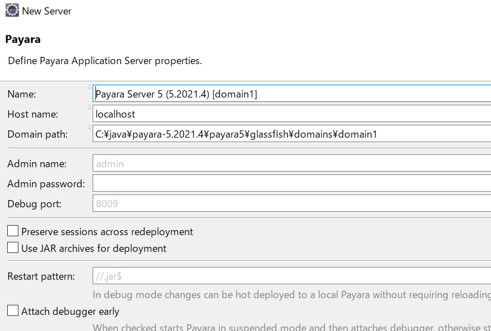This screenshot has width=491, height=331.
Task: Click the hot deploy hint under Restart pattern
Action: pos(292,295)
